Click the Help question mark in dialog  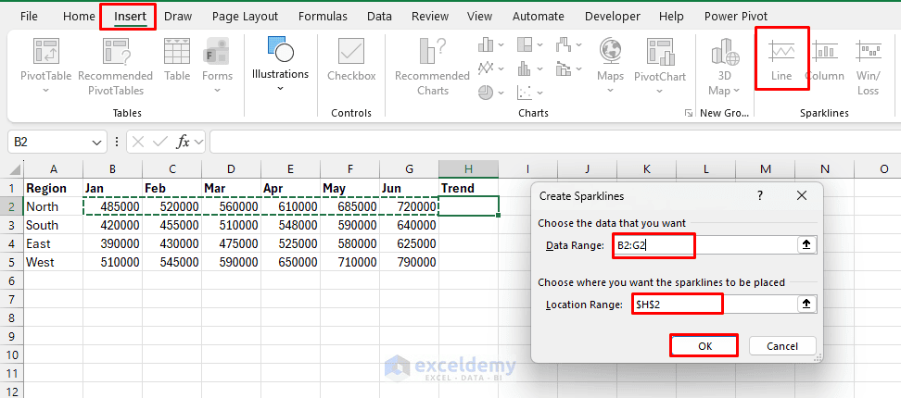760,195
